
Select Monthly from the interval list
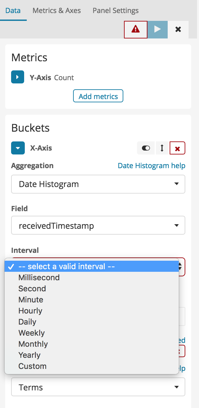point(33,344)
